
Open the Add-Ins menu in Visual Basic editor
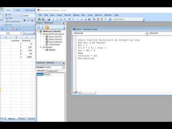coord(99,15)
